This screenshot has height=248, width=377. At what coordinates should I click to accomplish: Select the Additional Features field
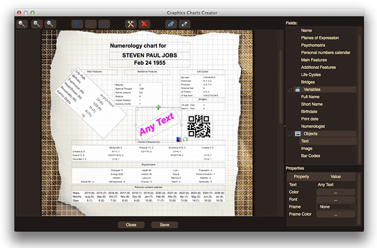[318, 68]
